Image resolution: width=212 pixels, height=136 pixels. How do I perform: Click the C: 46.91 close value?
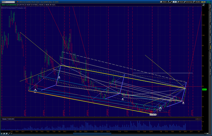[47, 5]
